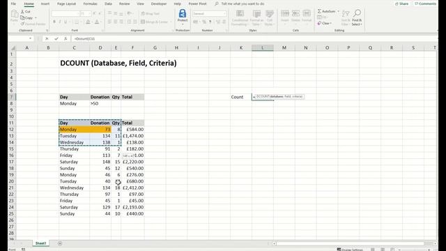Open the Sort & Filter menu
This screenshot has height=251, width=446.
tap(346, 17)
